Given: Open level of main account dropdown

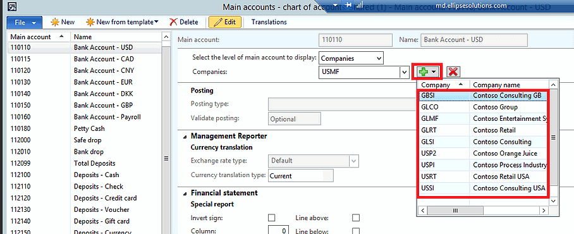Looking at the screenshot, I should coord(379,58).
